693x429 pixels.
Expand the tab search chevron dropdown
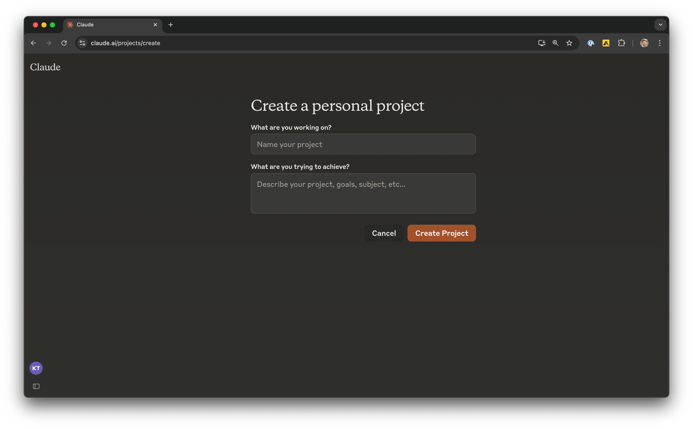pyautogui.click(x=660, y=25)
